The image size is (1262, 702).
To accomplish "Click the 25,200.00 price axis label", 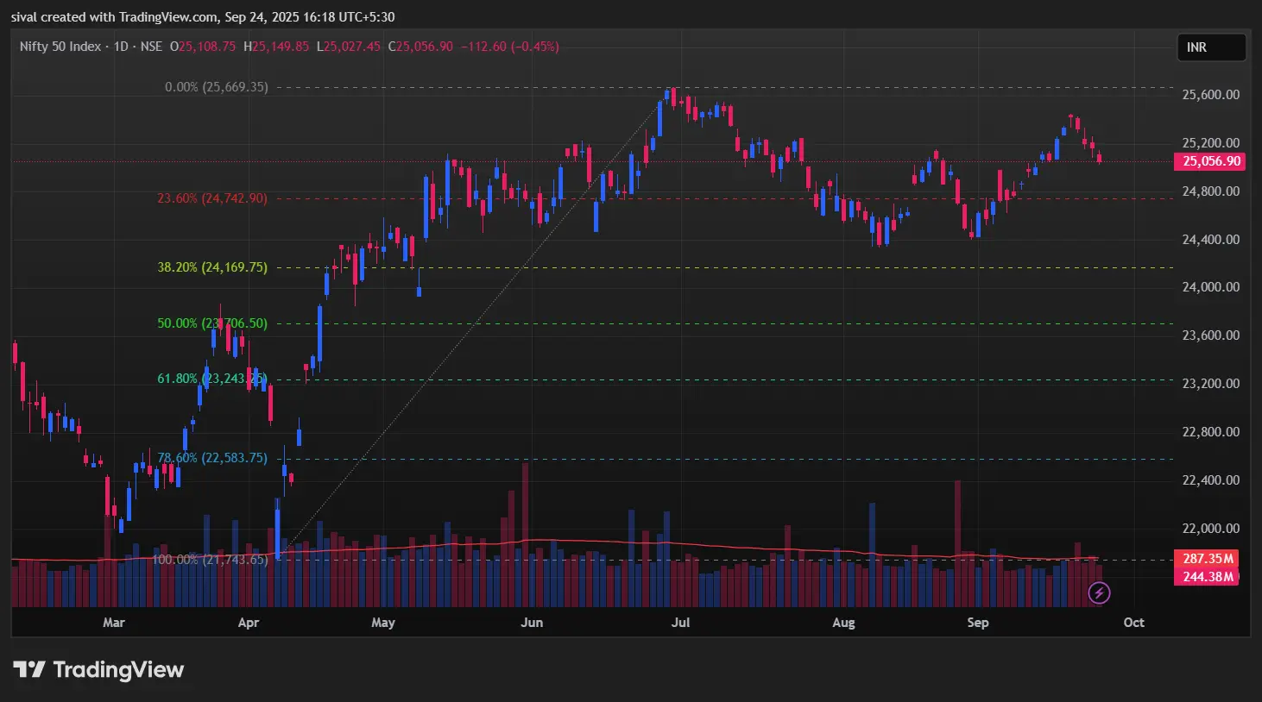I will point(1210,143).
